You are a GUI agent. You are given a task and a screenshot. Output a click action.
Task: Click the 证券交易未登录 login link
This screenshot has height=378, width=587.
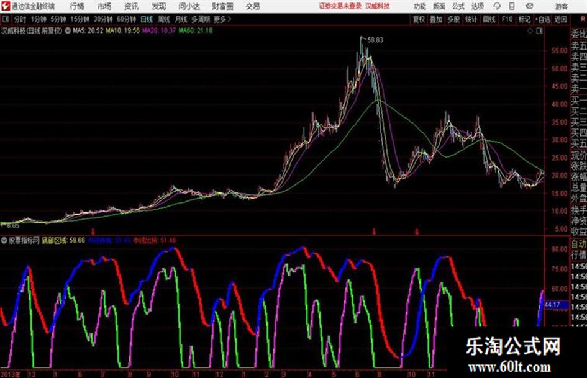(340, 6)
